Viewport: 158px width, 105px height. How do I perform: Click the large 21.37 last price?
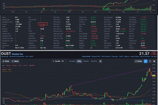click(x=144, y=54)
